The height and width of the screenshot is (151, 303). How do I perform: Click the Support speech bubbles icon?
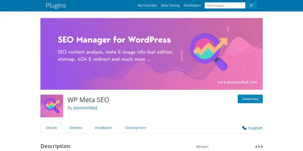point(244,128)
